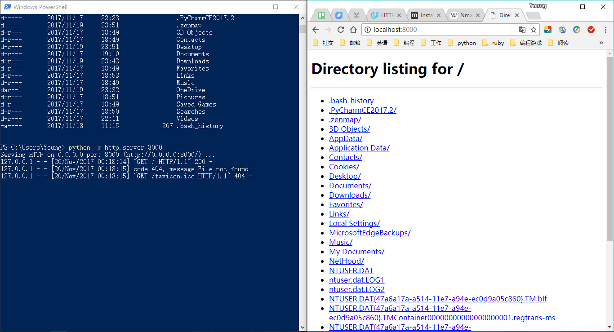
Task: Click the Chrome forward arrow
Action: click(x=328, y=30)
